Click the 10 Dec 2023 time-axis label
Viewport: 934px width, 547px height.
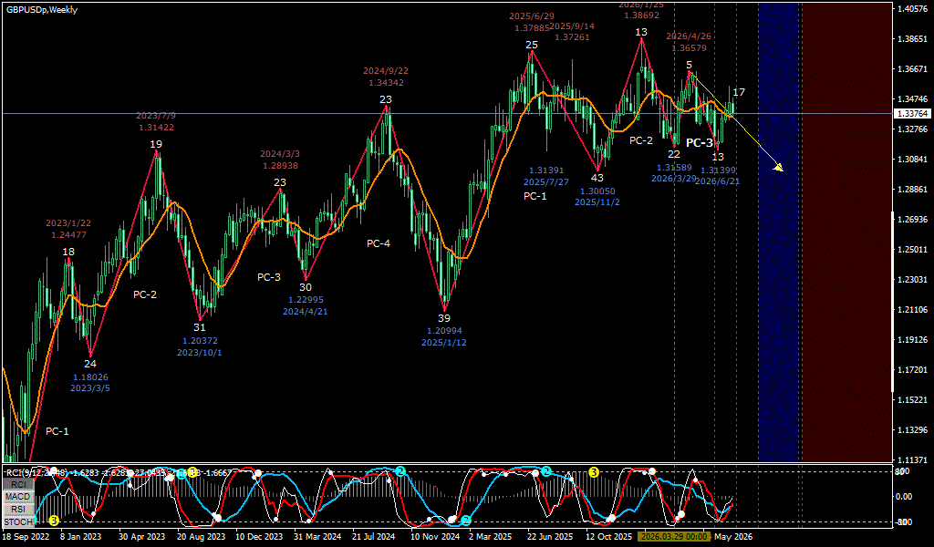[x=259, y=536]
